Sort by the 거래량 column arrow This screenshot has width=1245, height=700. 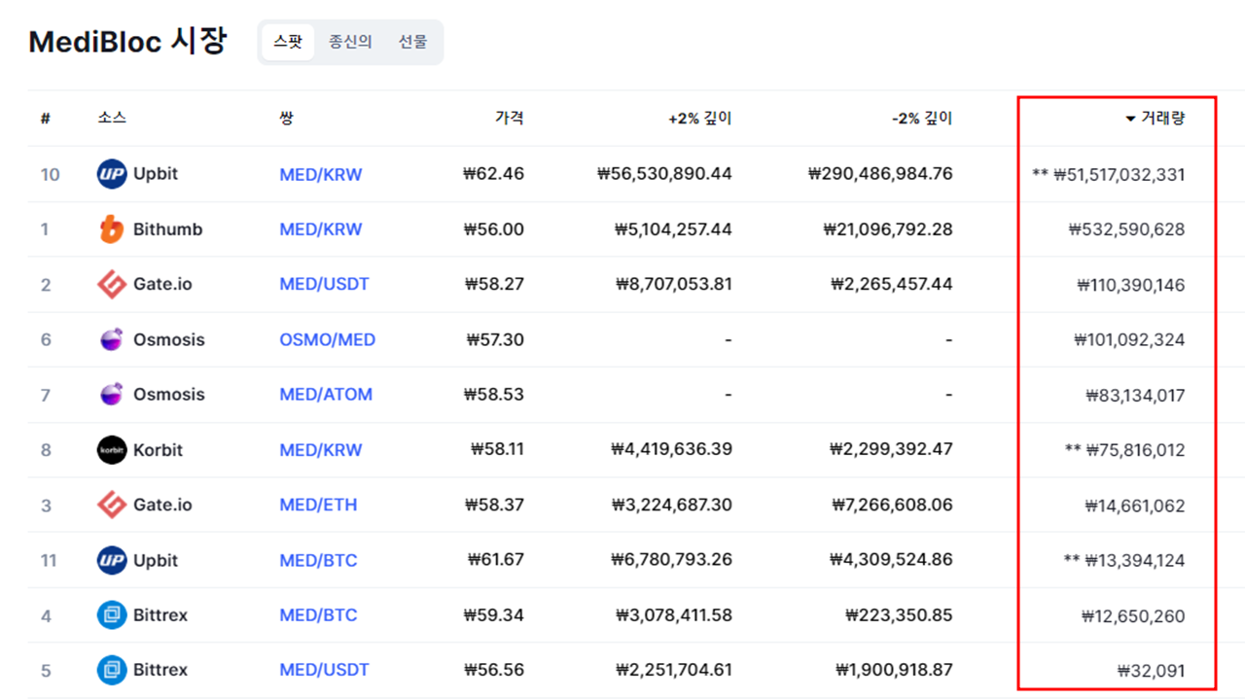pos(1130,119)
